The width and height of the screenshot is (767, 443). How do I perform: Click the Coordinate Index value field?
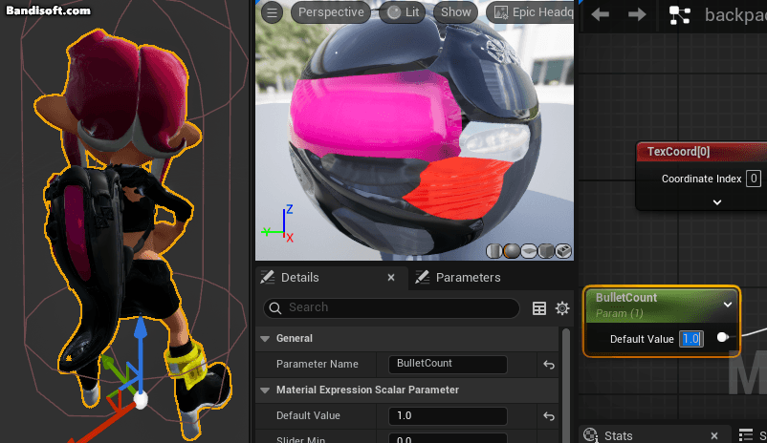(x=754, y=179)
